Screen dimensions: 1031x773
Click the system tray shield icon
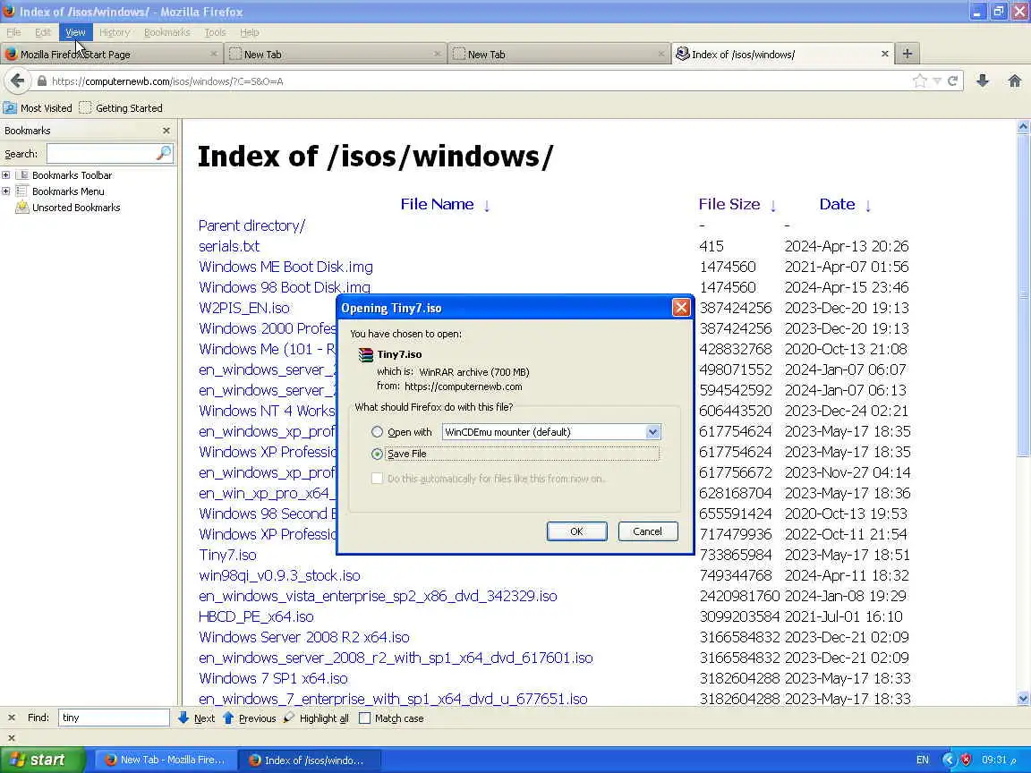pos(966,760)
